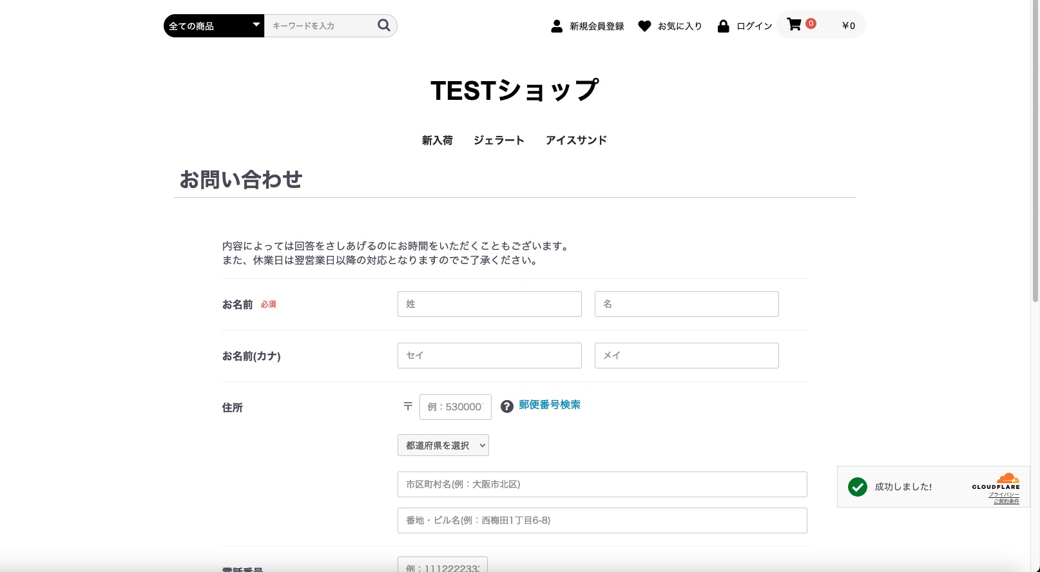Click the search magnifier icon

(x=384, y=25)
